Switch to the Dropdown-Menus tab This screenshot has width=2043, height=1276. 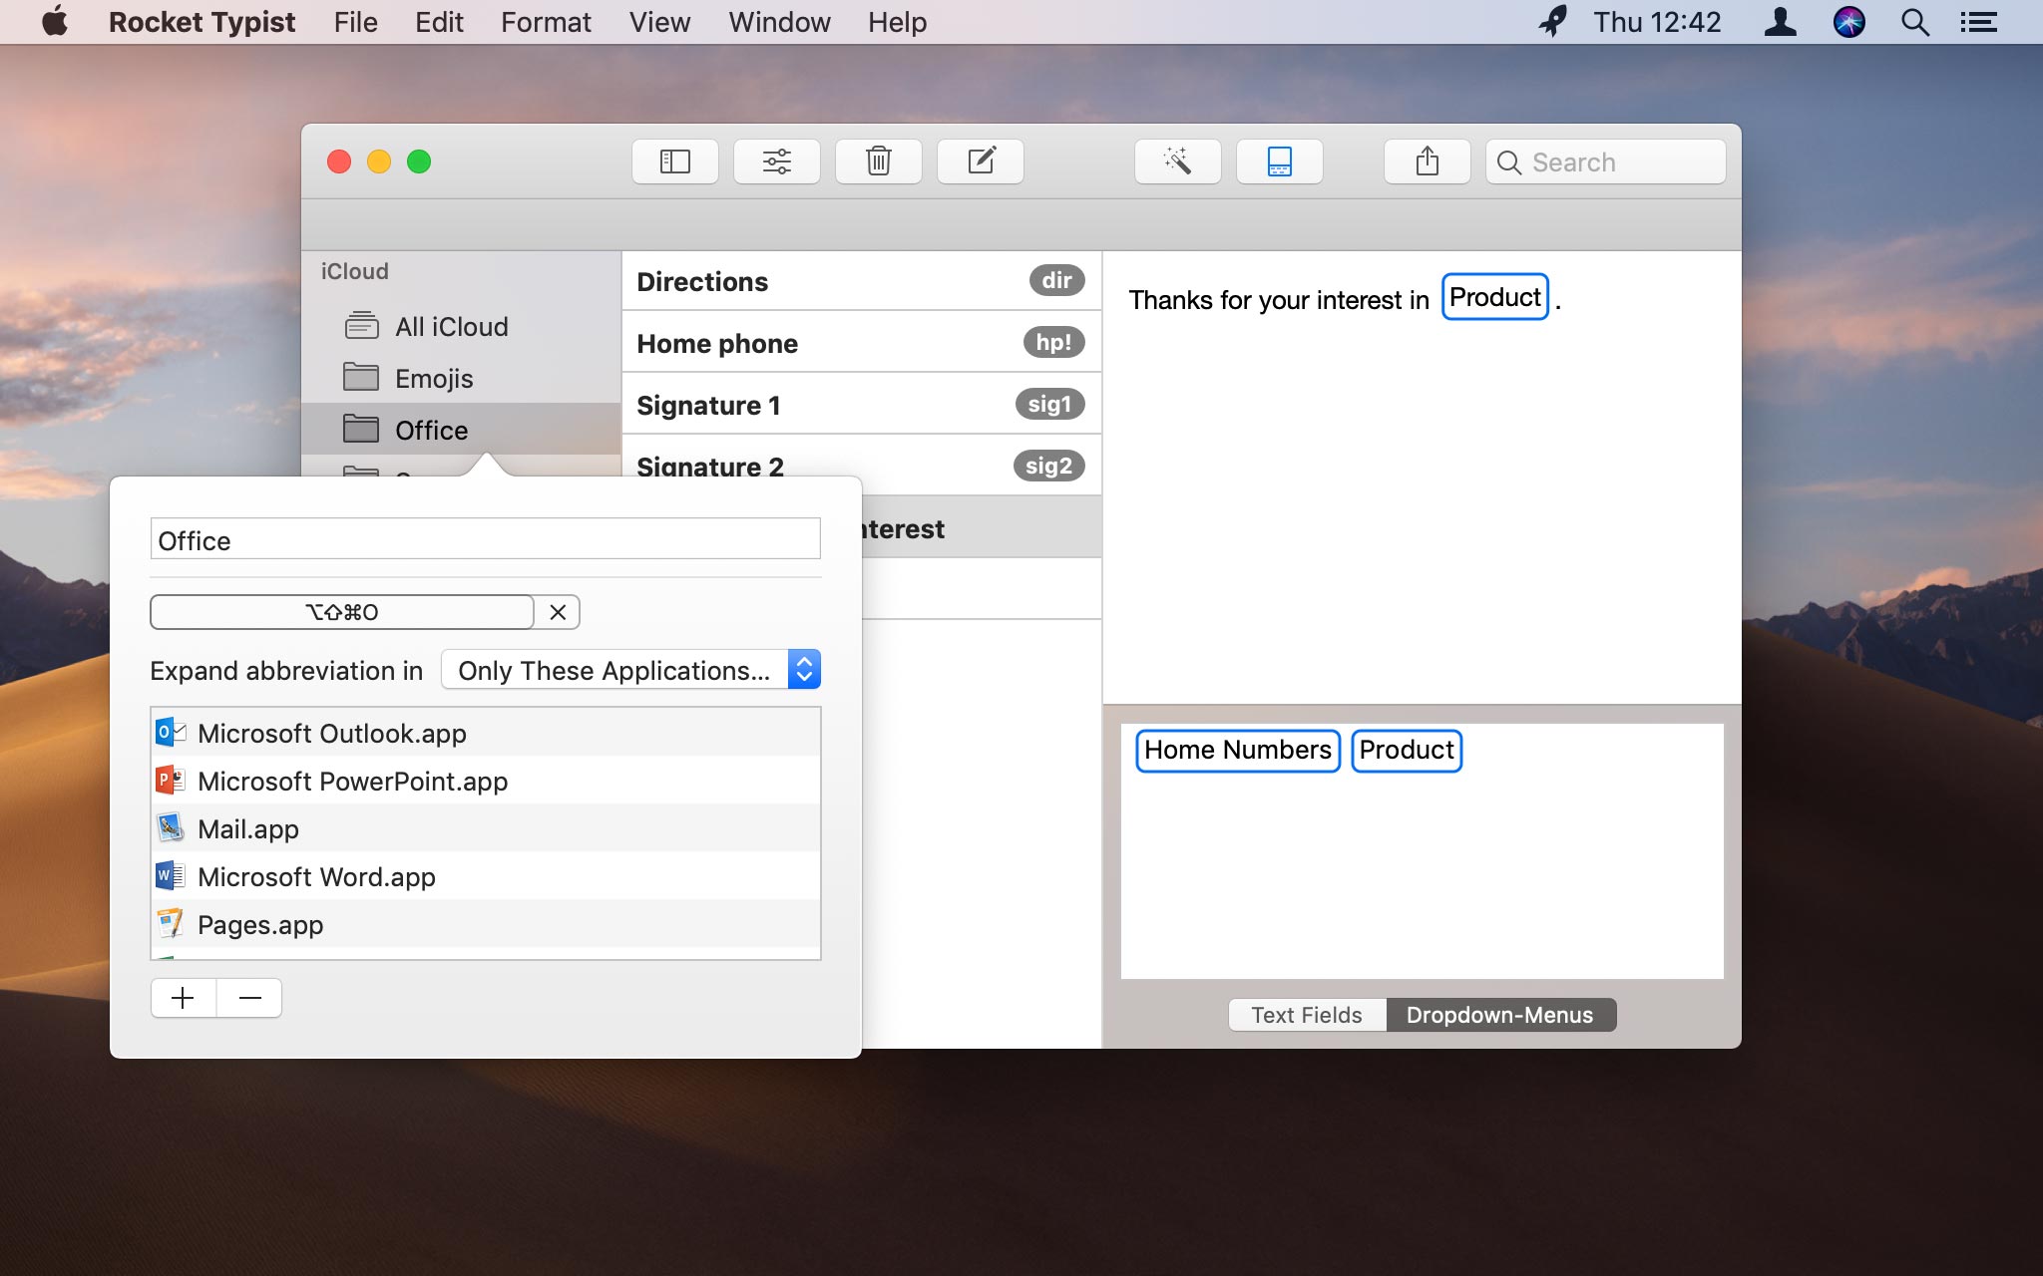point(1498,1015)
